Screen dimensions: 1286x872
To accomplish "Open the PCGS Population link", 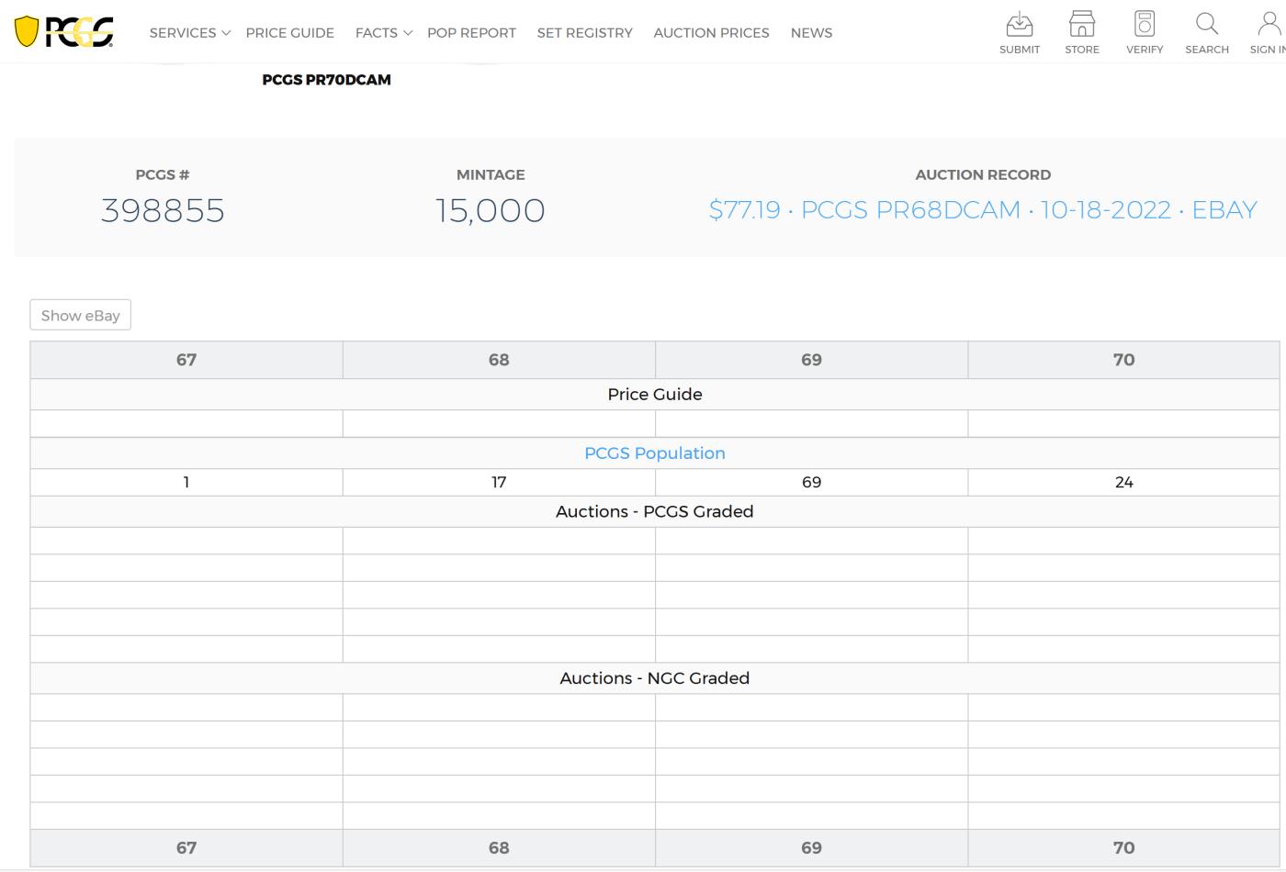I will click(x=654, y=453).
